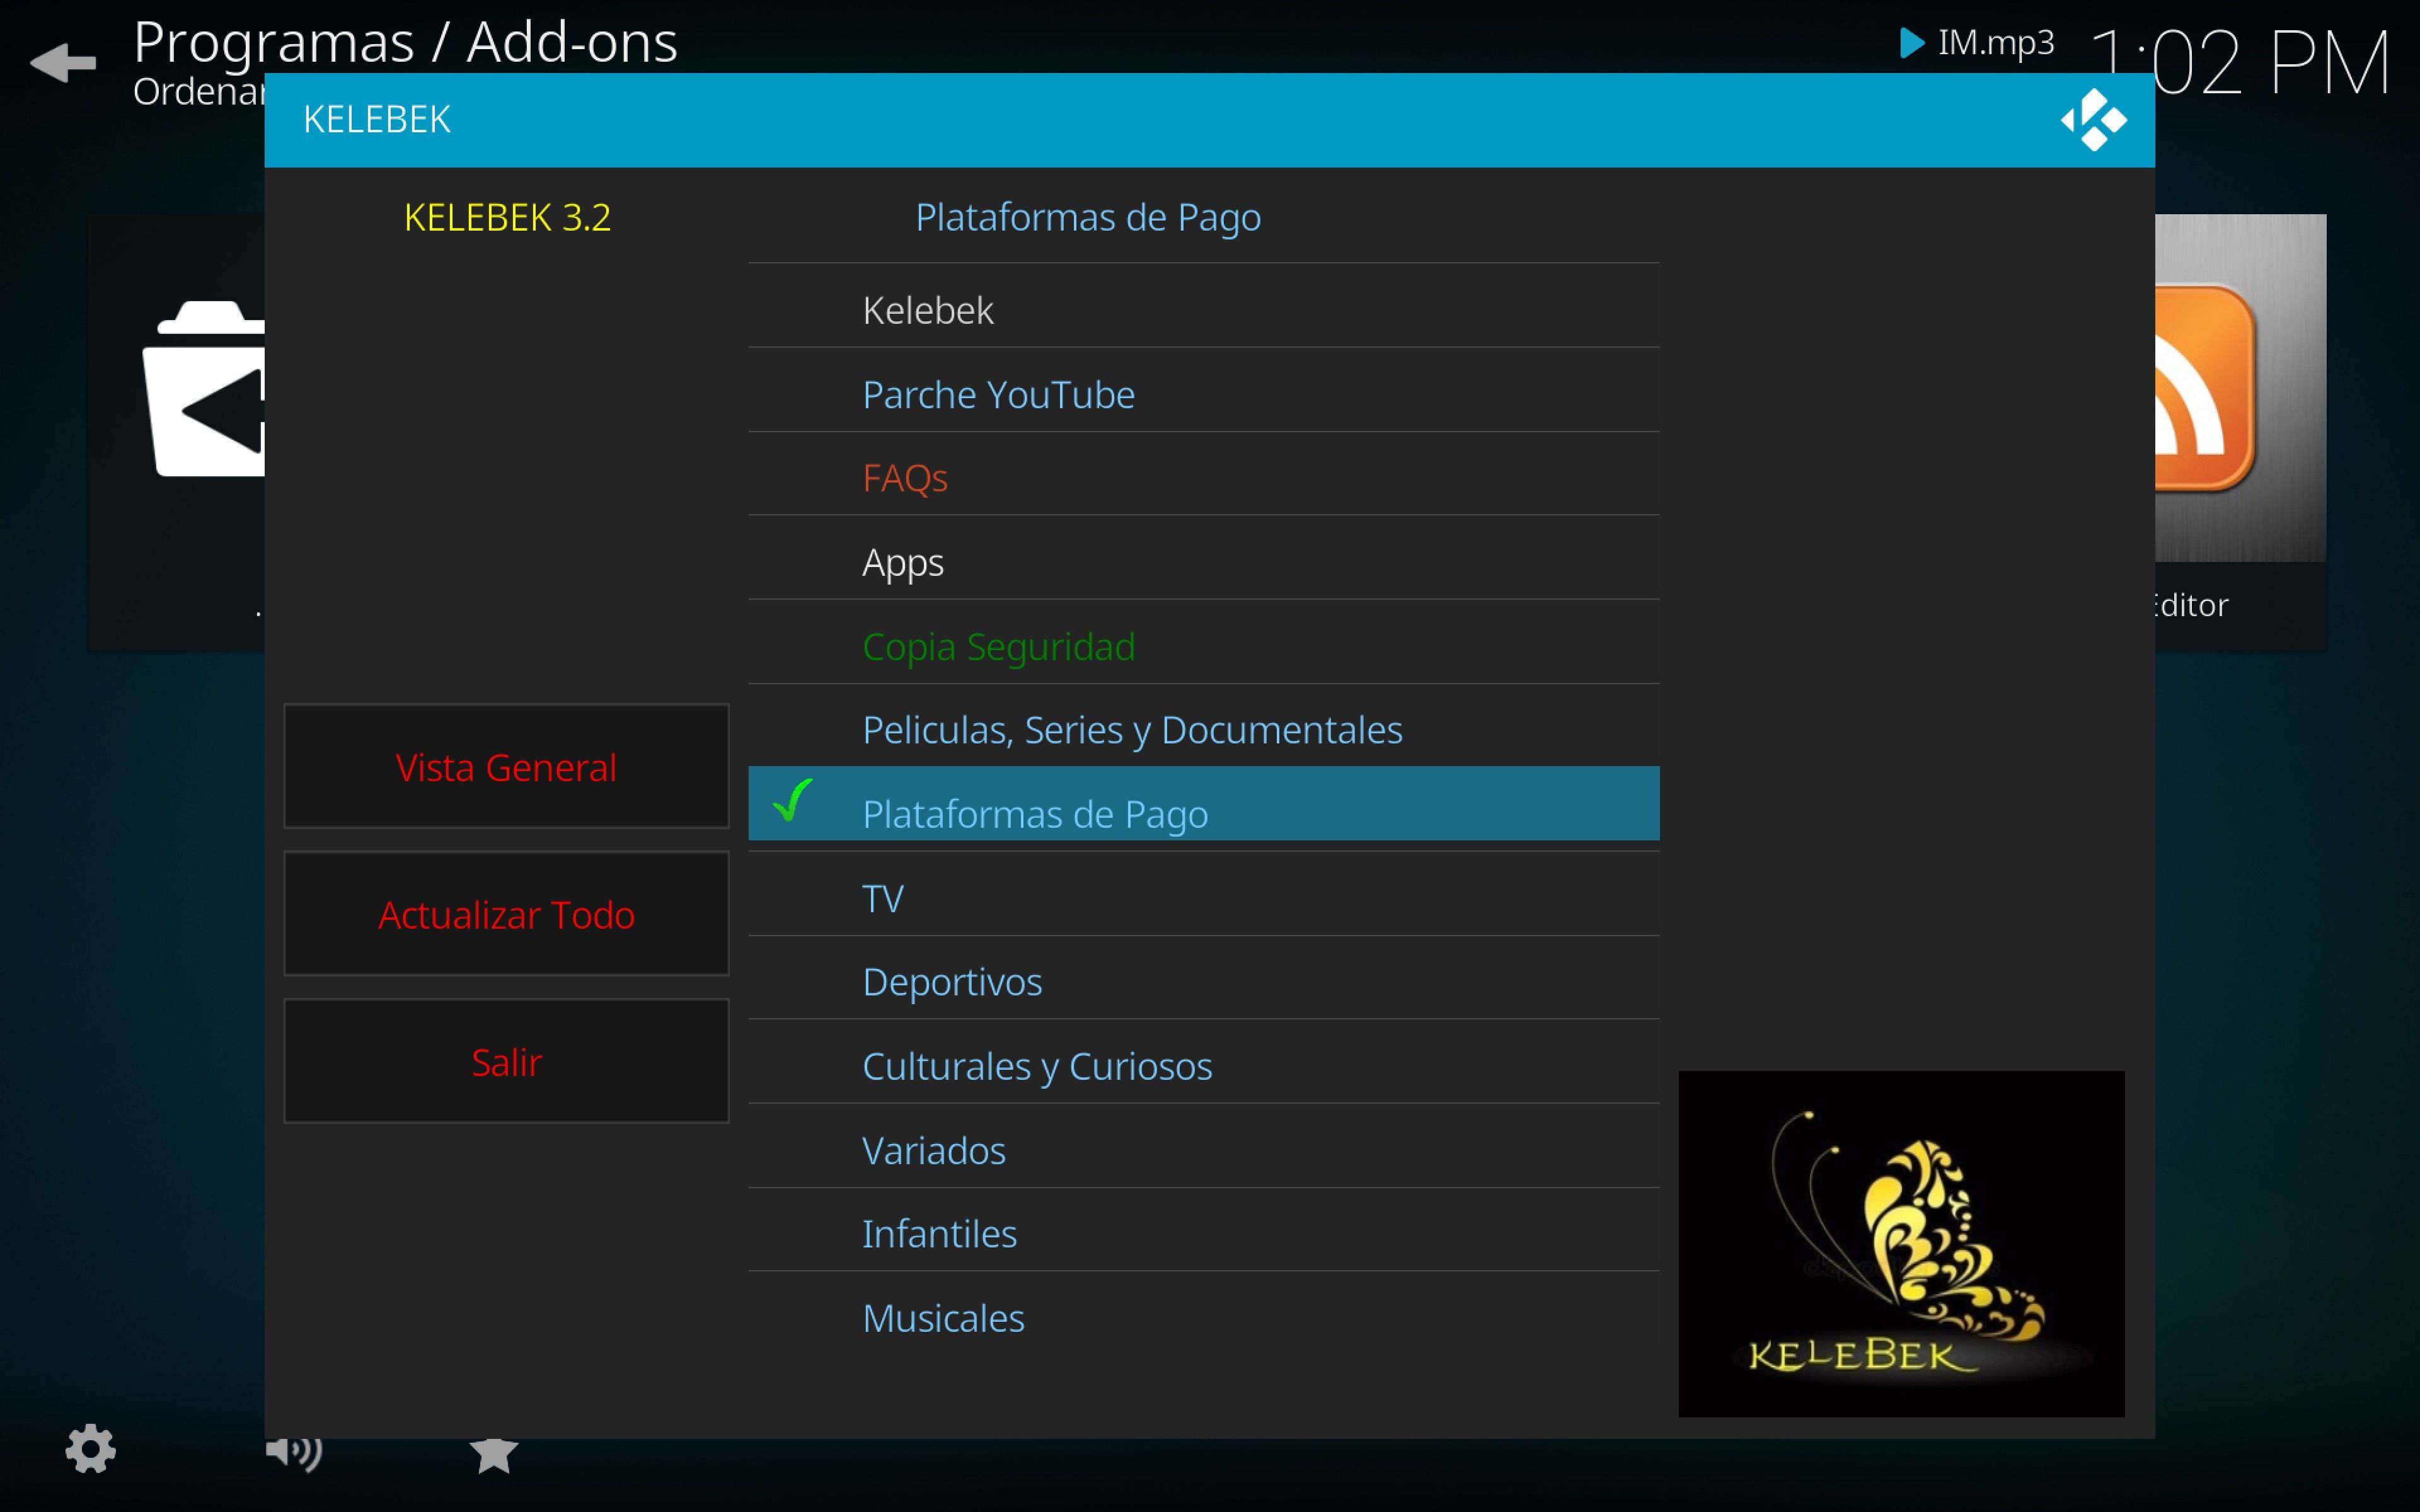Image resolution: width=2420 pixels, height=1512 pixels.
Task: Open the favourites star icon
Action: [494, 1455]
